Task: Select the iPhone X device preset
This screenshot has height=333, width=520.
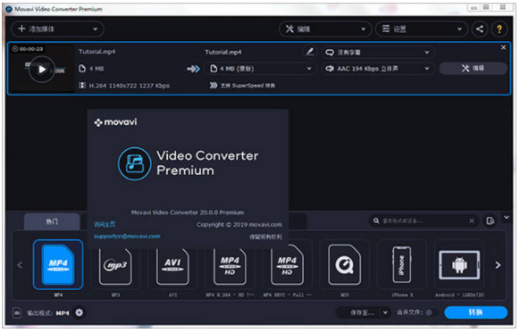Action: click(401, 265)
